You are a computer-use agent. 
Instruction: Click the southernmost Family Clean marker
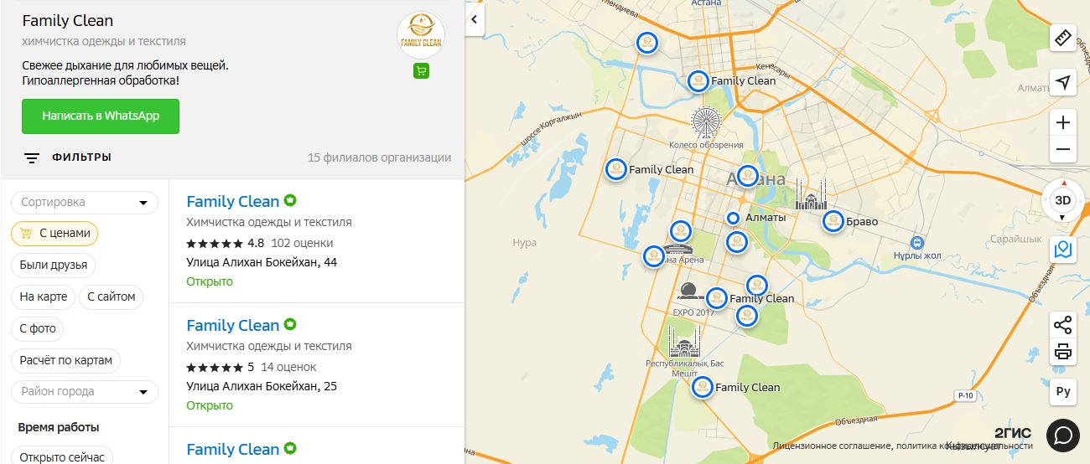[x=703, y=387]
